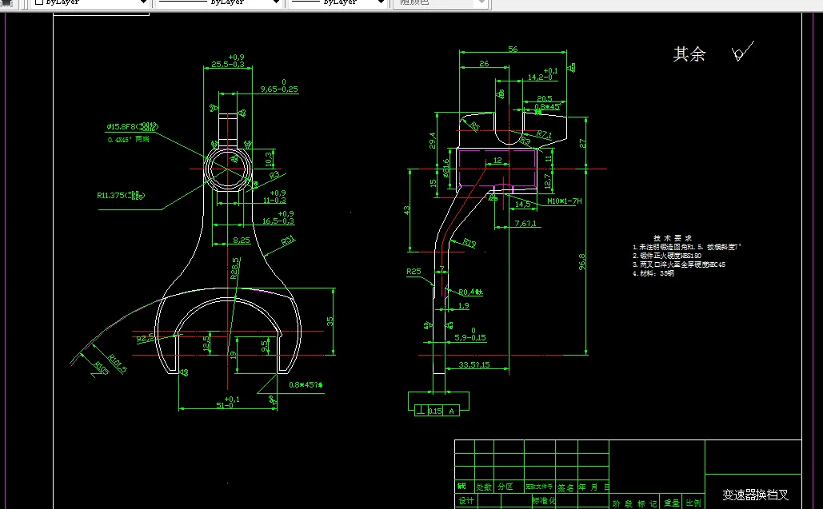Pick the R11.375 radius callout
The image size is (823, 509).
pos(121,196)
